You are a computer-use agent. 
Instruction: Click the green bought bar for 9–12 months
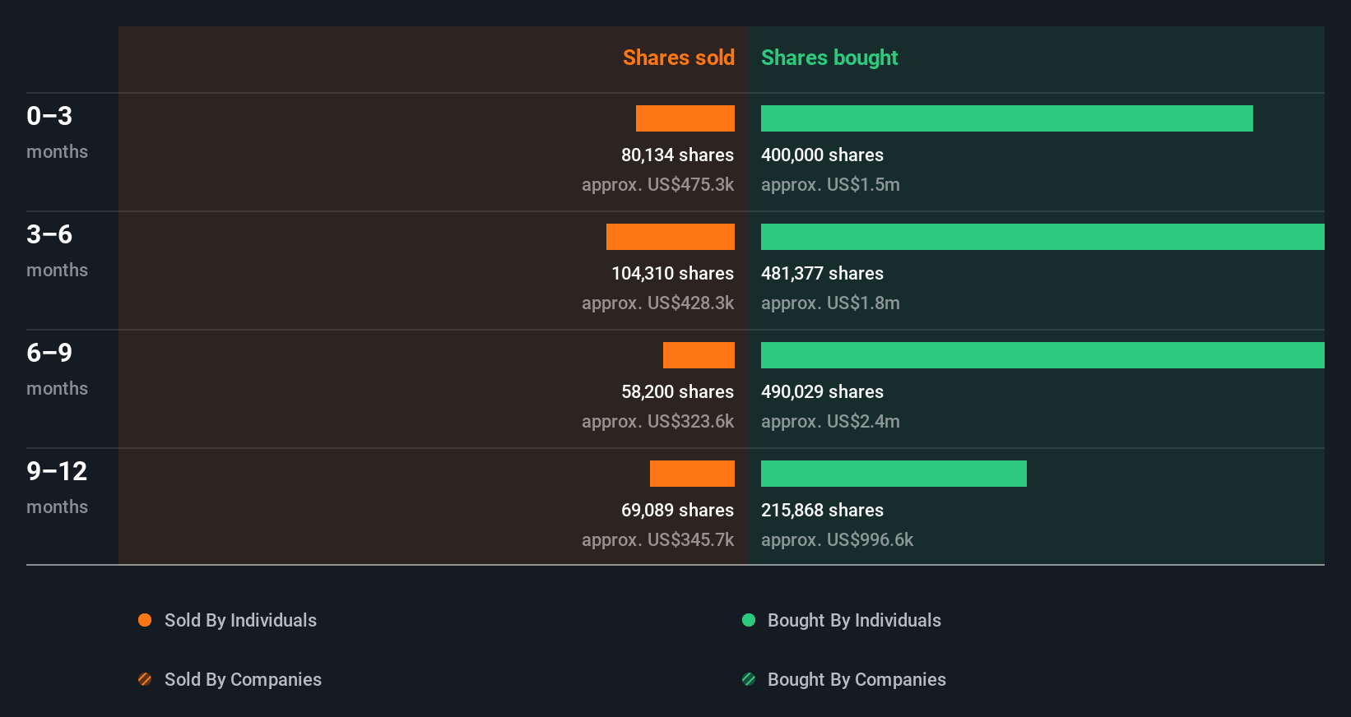894,474
